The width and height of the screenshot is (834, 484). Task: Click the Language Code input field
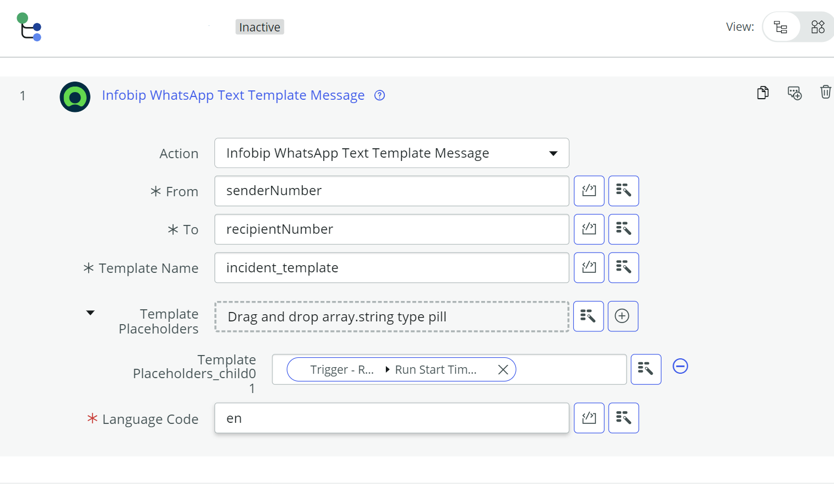(391, 418)
